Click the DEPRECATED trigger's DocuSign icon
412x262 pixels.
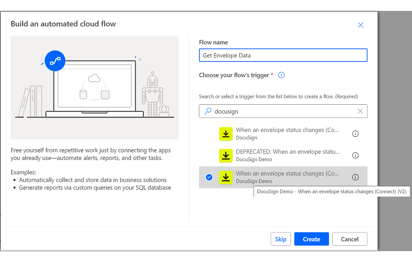[x=226, y=155]
